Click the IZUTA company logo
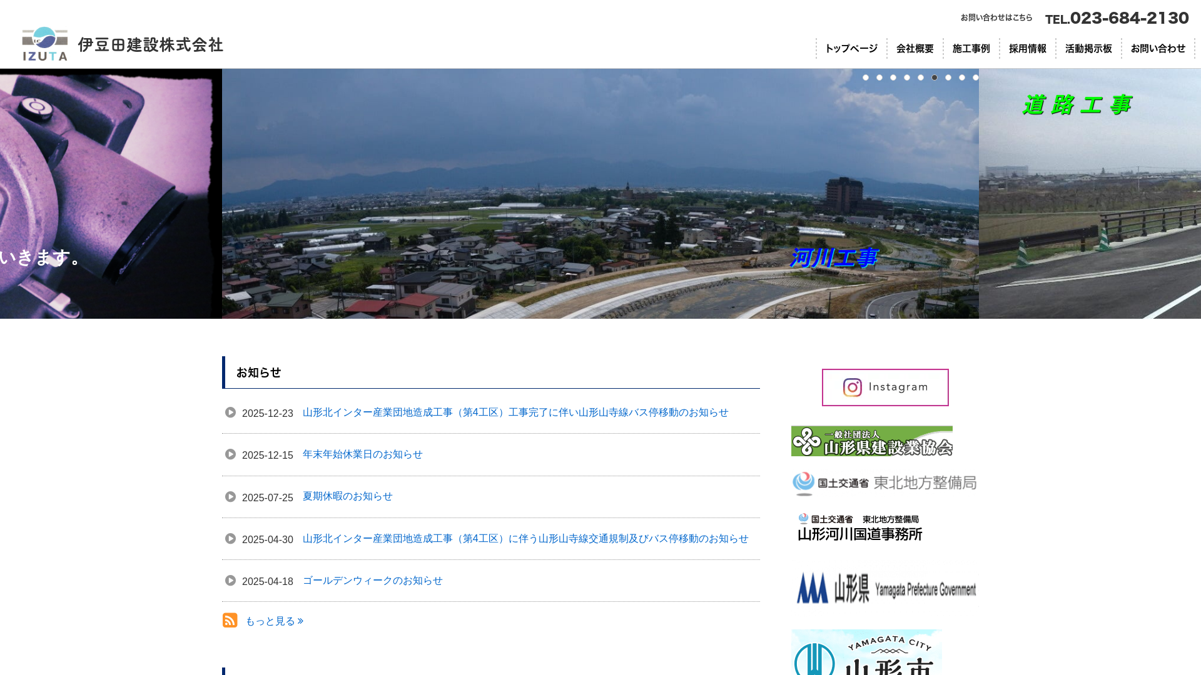Image resolution: width=1201 pixels, height=675 pixels. pyautogui.click(x=44, y=44)
